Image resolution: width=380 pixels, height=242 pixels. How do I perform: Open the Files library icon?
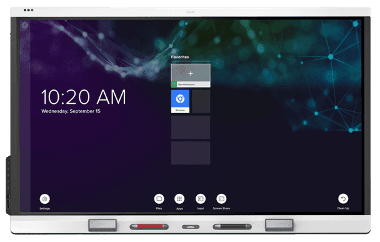(x=159, y=199)
